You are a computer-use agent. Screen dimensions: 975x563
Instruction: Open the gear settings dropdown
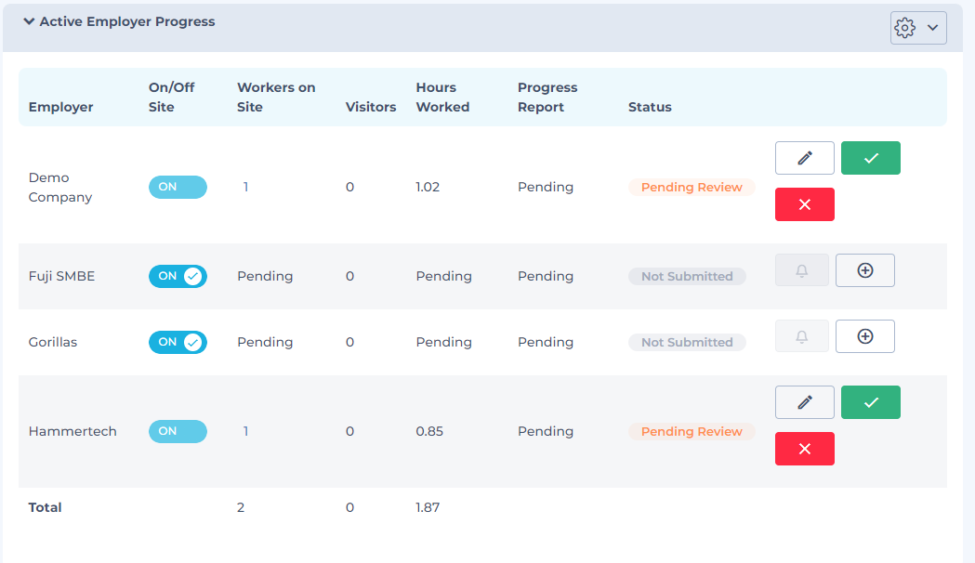[x=917, y=28]
